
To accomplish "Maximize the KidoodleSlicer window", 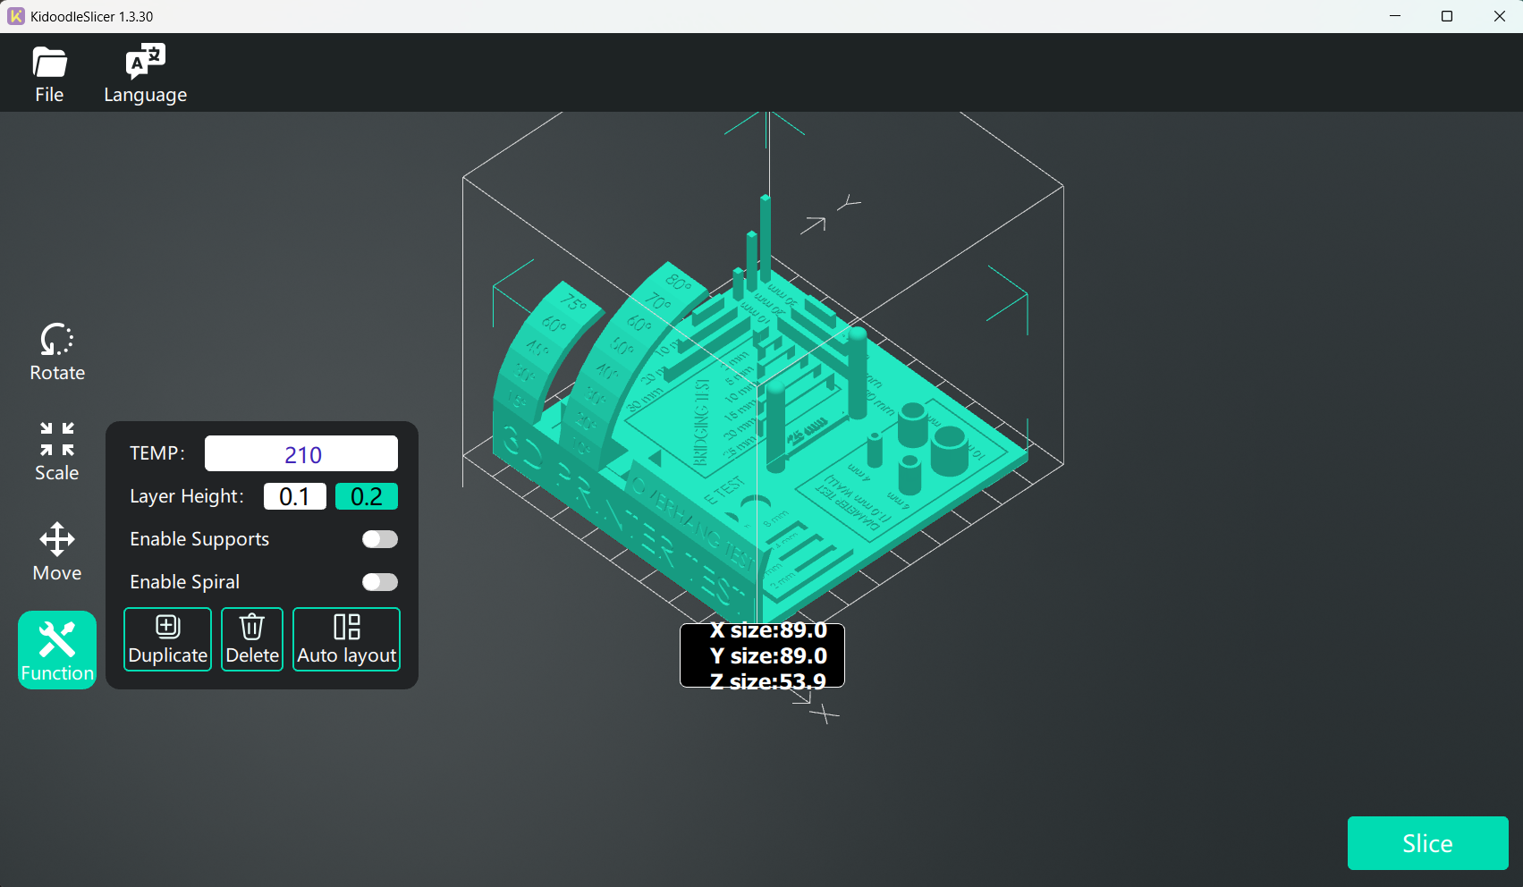I will [1447, 16].
